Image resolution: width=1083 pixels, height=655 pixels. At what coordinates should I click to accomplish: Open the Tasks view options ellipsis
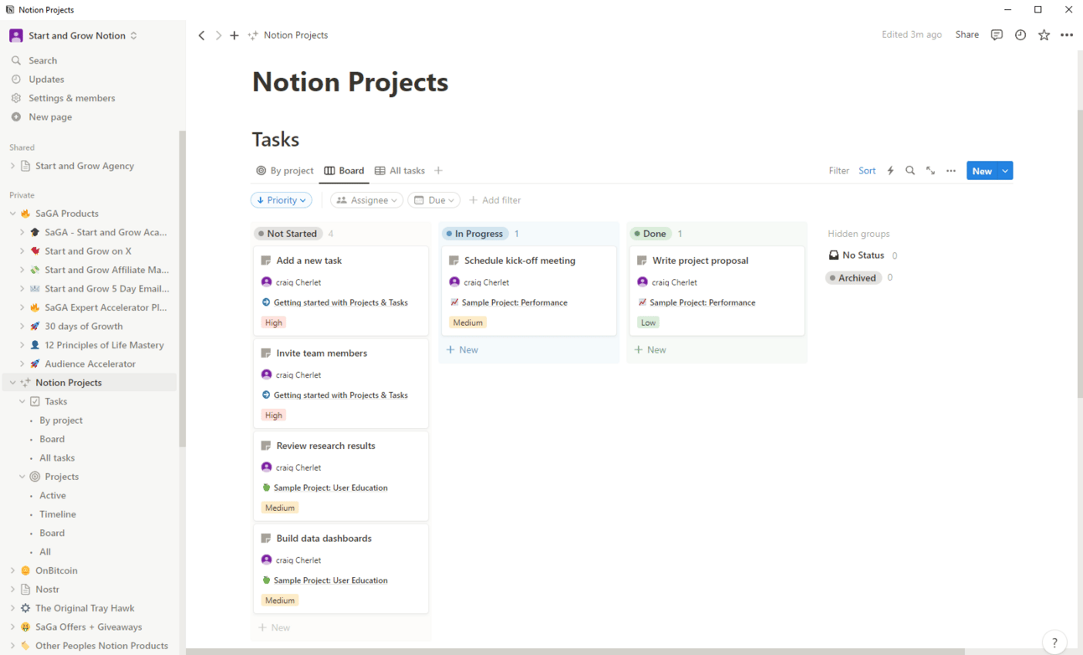[951, 171]
